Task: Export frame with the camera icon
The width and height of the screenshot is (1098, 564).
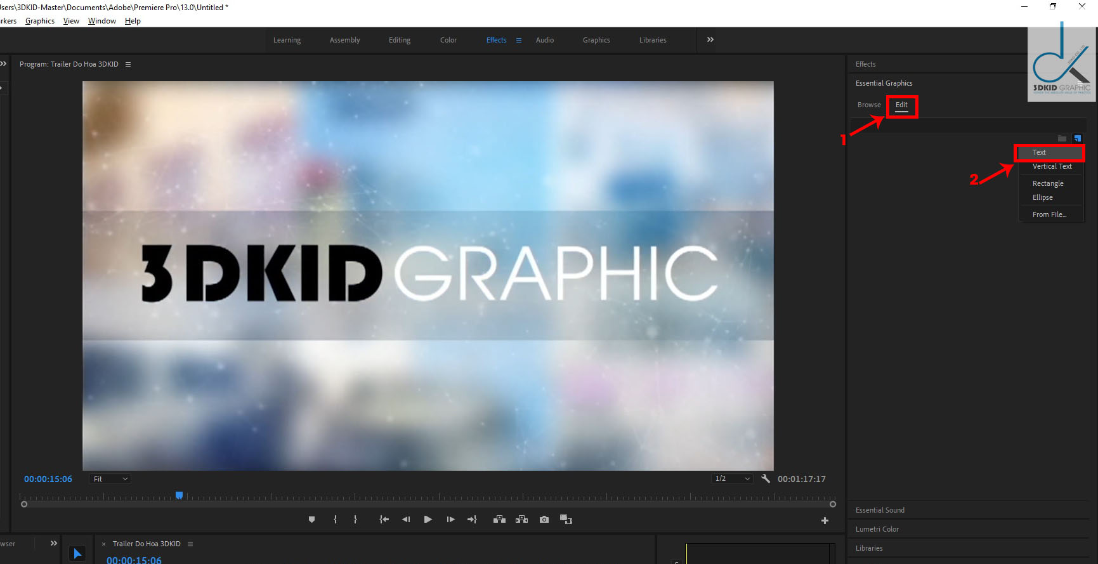Action: click(544, 520)
